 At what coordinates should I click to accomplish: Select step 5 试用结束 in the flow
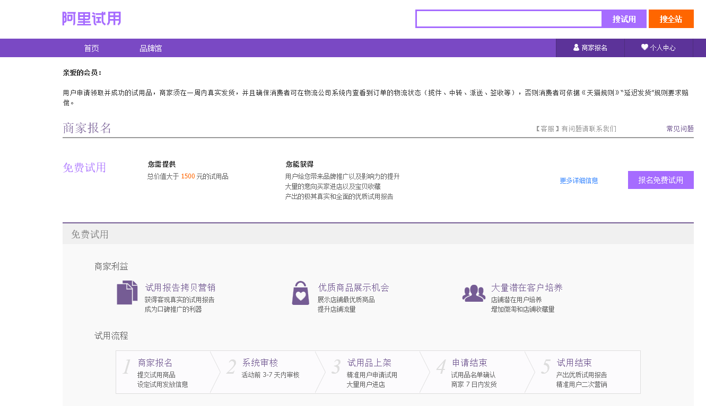[x=582, y=372]
